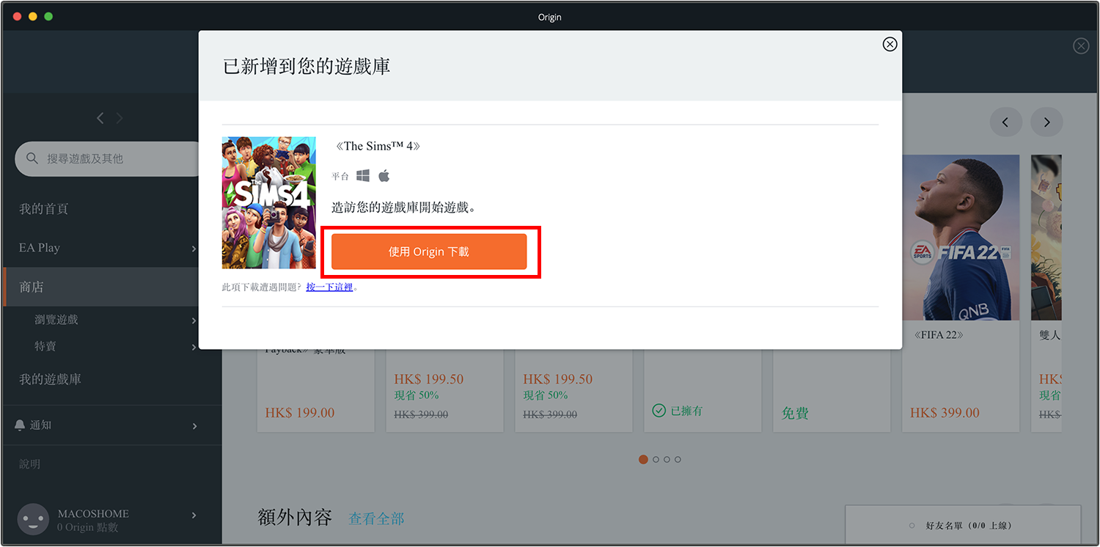
Task: Click the 《FIFA 22》 title text
Action: 939,335
